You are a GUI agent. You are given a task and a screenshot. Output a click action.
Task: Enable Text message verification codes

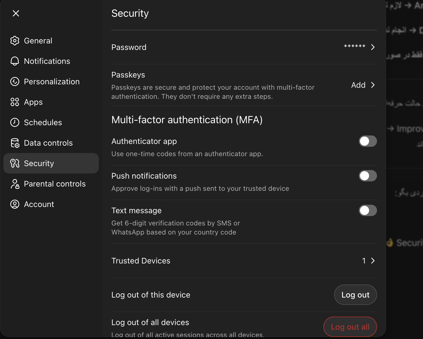tap(368, 210)
